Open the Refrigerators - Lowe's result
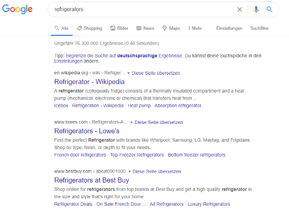Image resolution: width=289 pixels, height=211 pixels. point(87,131)
